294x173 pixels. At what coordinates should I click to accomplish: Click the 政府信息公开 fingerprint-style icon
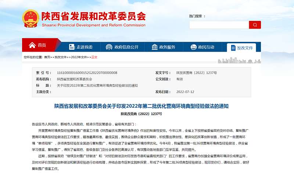coord(109,47)
